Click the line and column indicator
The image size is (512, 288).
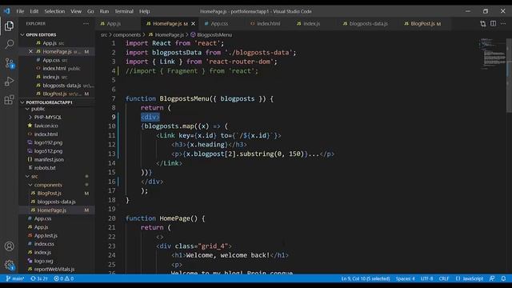366,278
